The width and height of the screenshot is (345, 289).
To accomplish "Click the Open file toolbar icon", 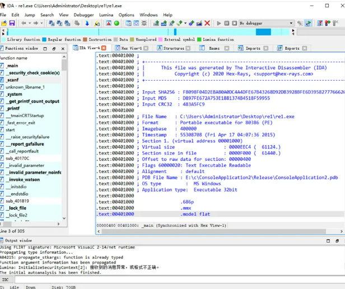I will (4, 23).
